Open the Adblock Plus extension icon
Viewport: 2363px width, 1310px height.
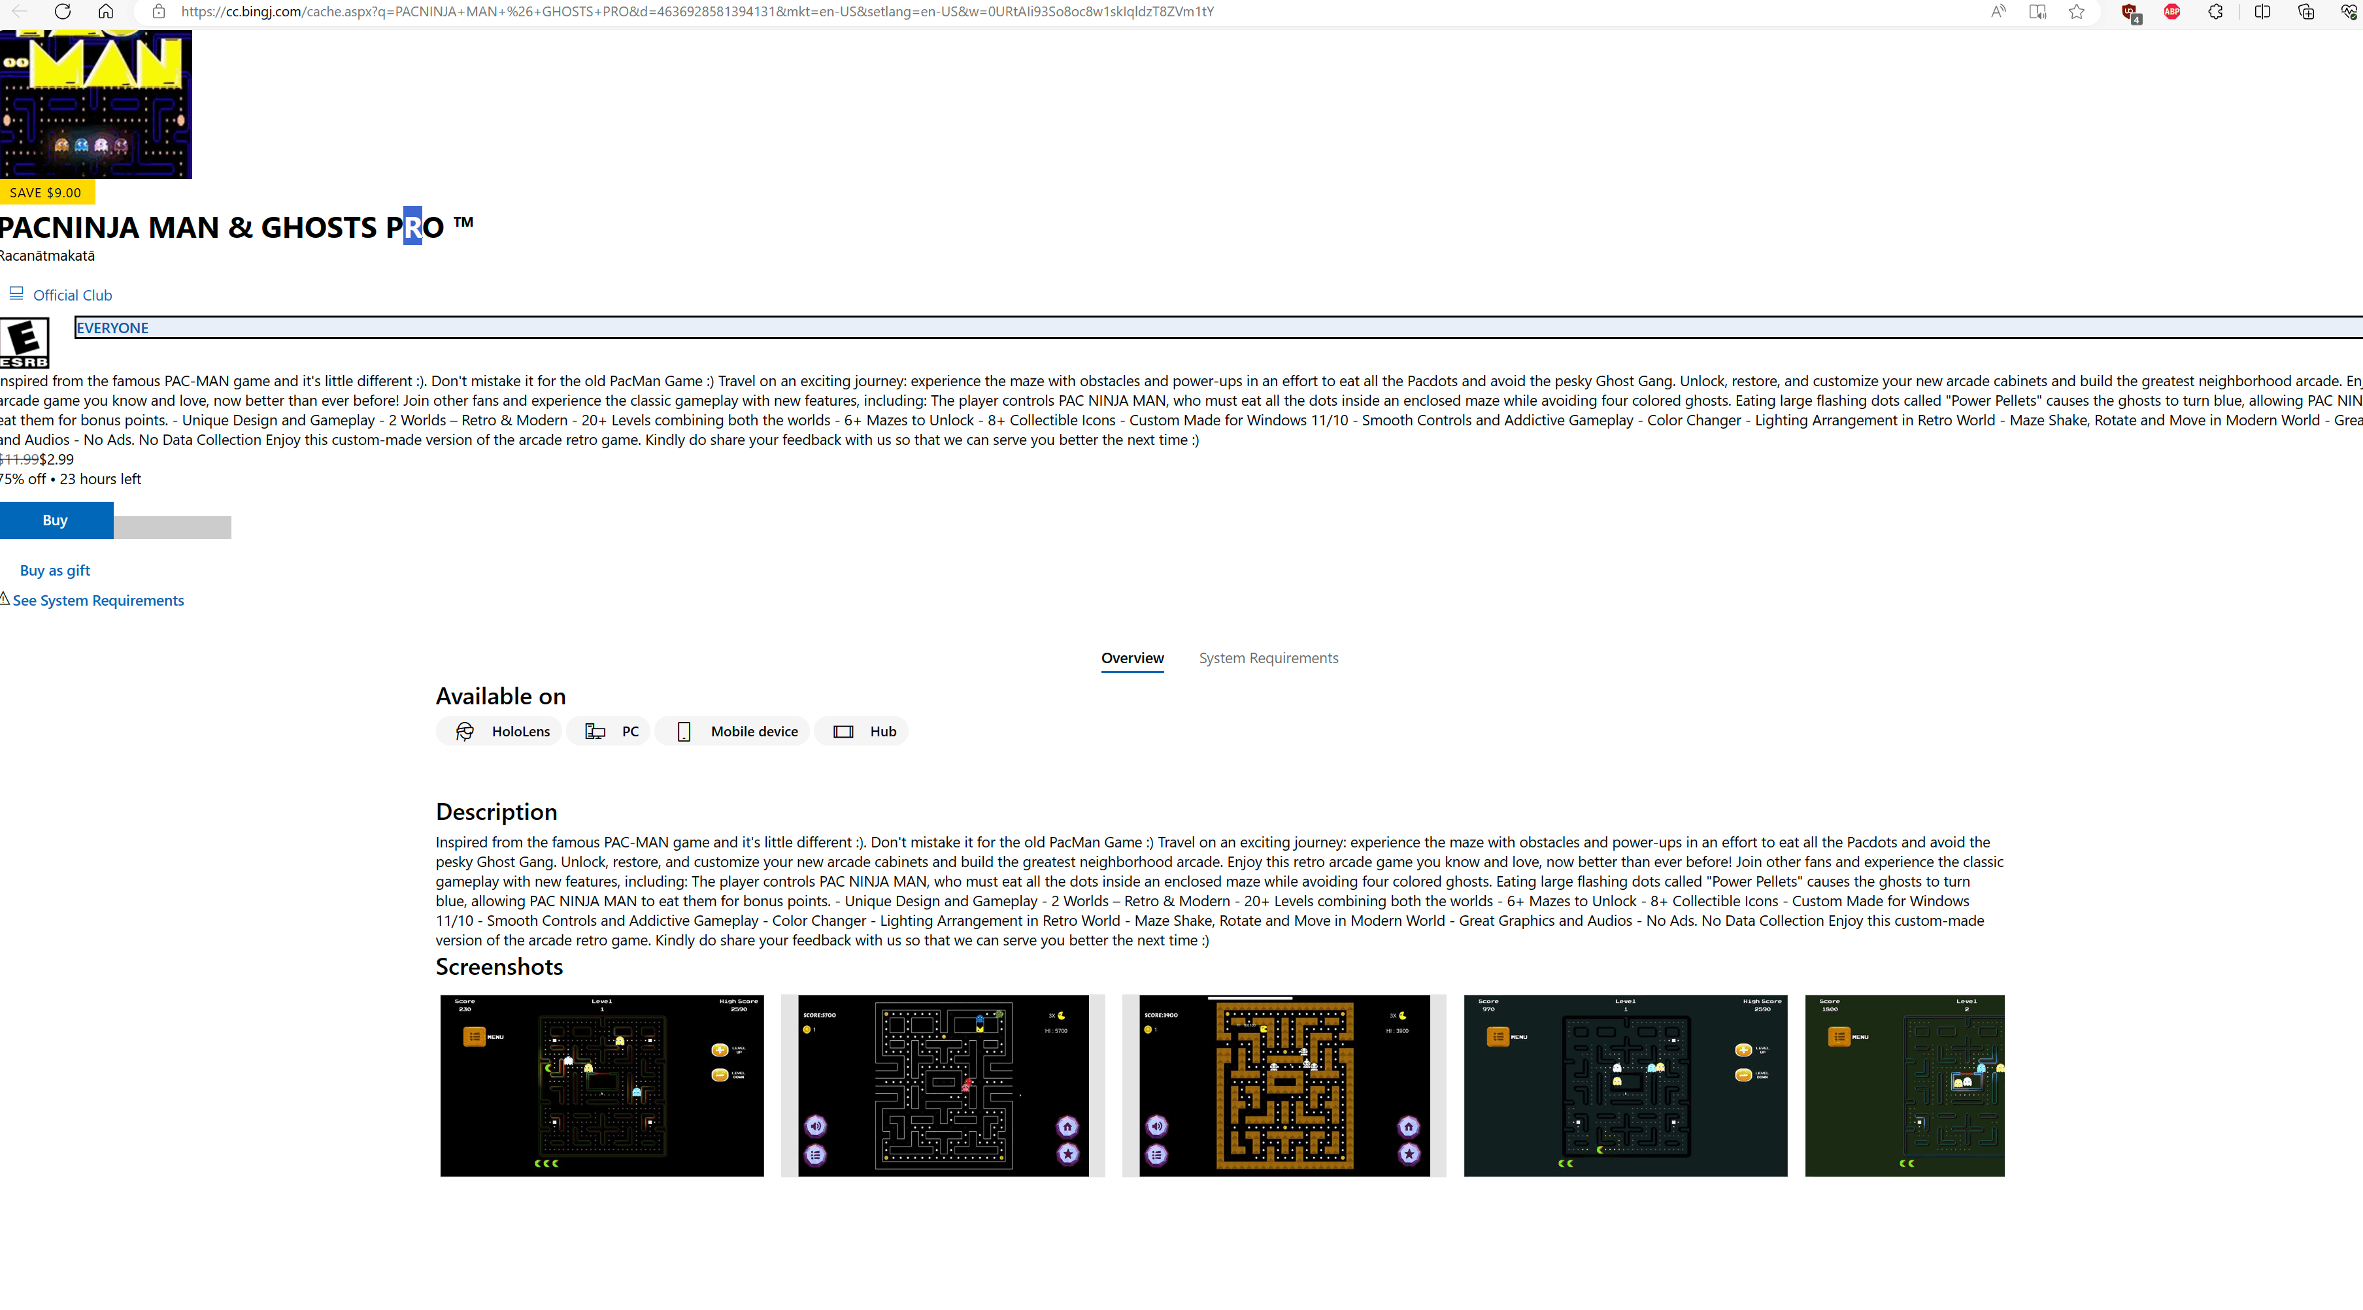coord(2171,12)
